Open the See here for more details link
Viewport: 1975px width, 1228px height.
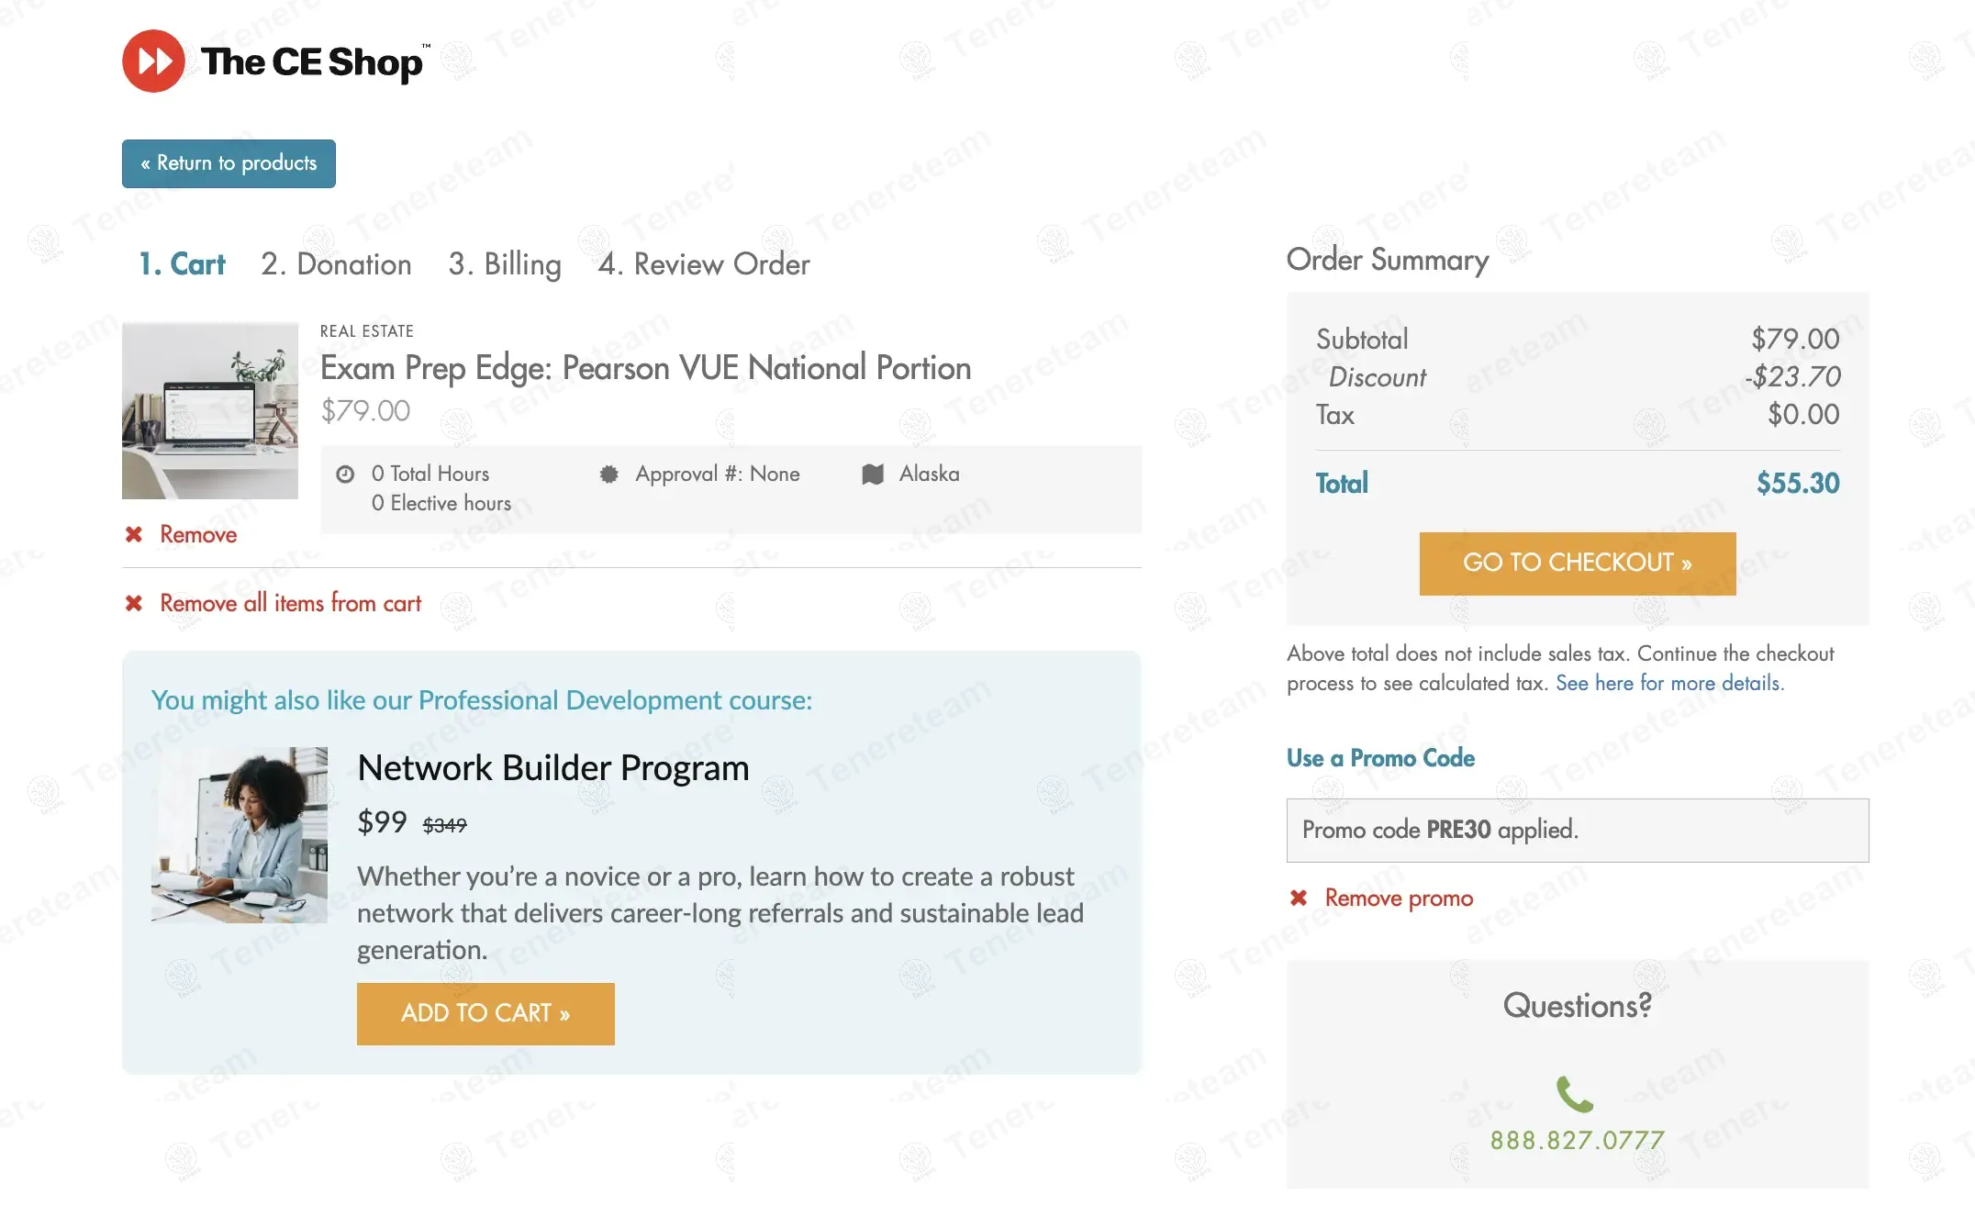[x=1668, y=683]
